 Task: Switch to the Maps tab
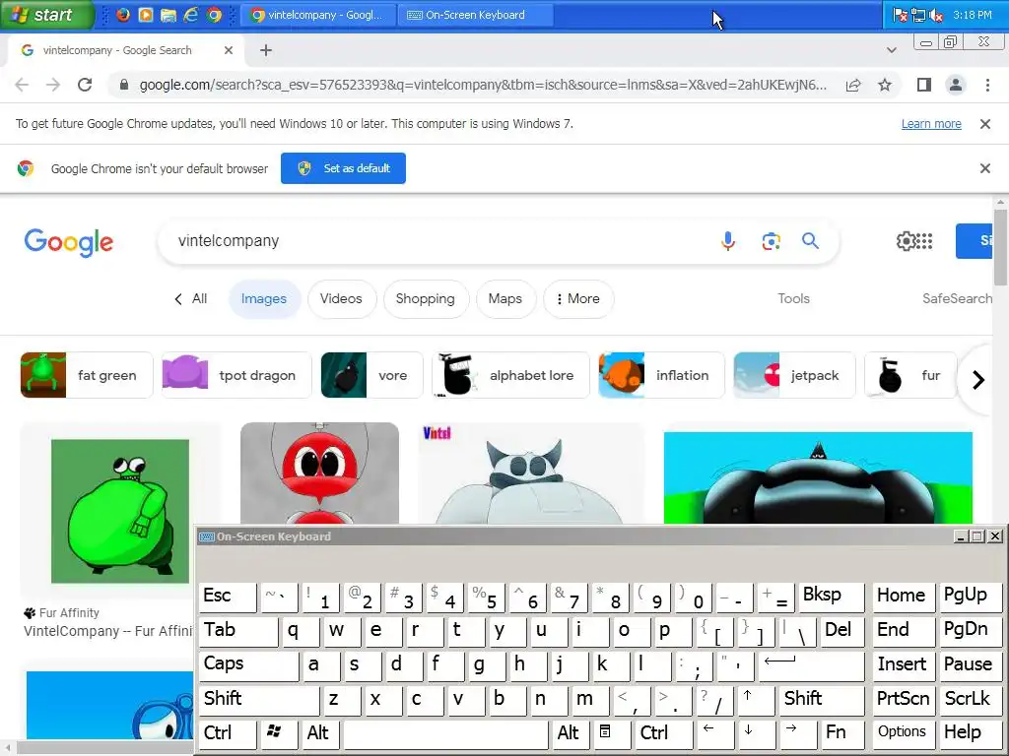point(505,299)
